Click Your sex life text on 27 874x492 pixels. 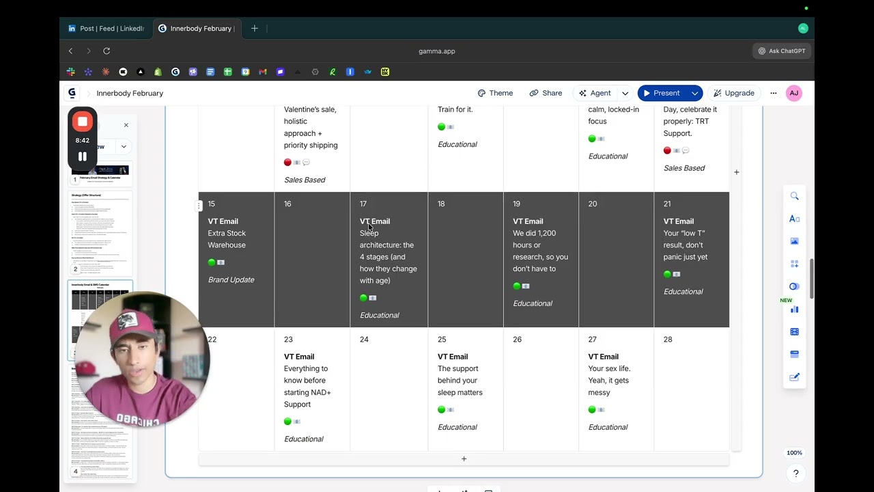tap(609, 381)
